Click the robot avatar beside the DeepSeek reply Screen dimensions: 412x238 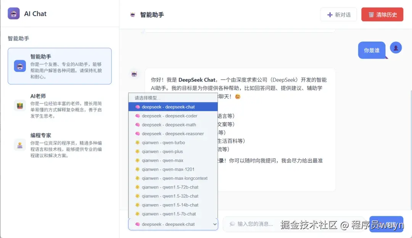coord(134,74)
